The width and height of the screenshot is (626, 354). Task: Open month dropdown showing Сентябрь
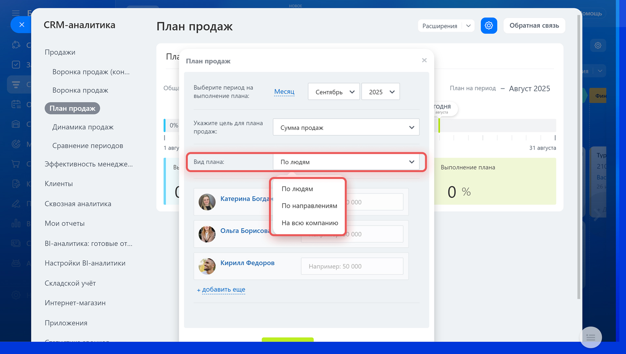coord(334,92)
